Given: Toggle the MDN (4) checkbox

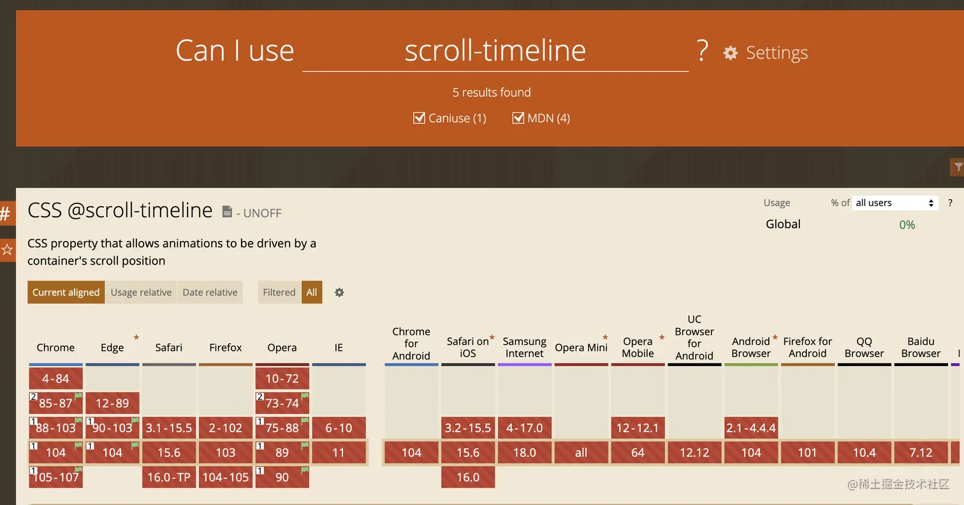Looking at the screenshot, I should tap(518, 118).
